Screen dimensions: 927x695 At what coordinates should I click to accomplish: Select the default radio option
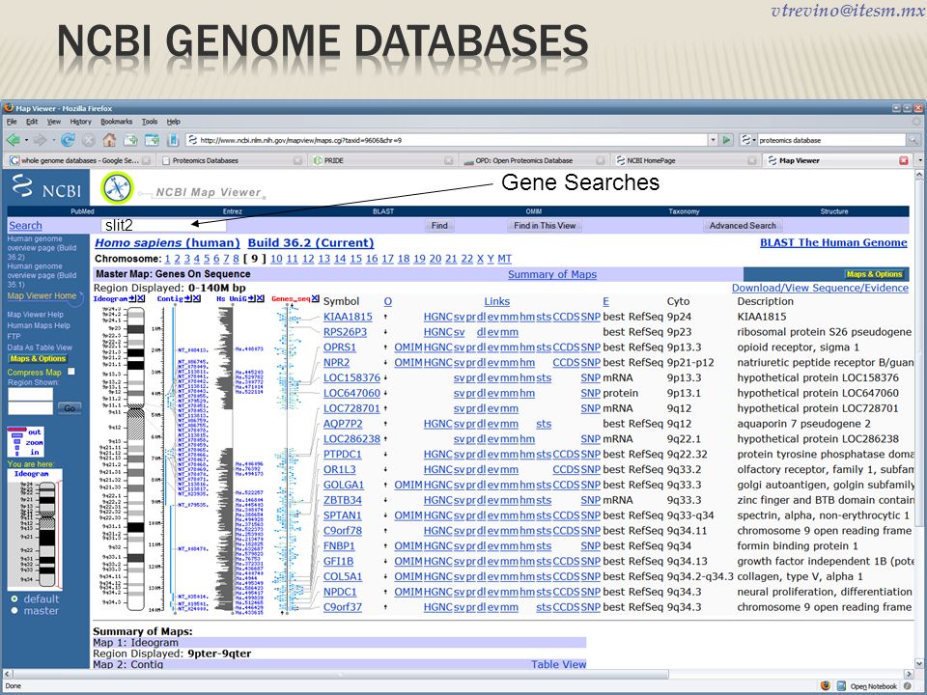tap(14, 598)
